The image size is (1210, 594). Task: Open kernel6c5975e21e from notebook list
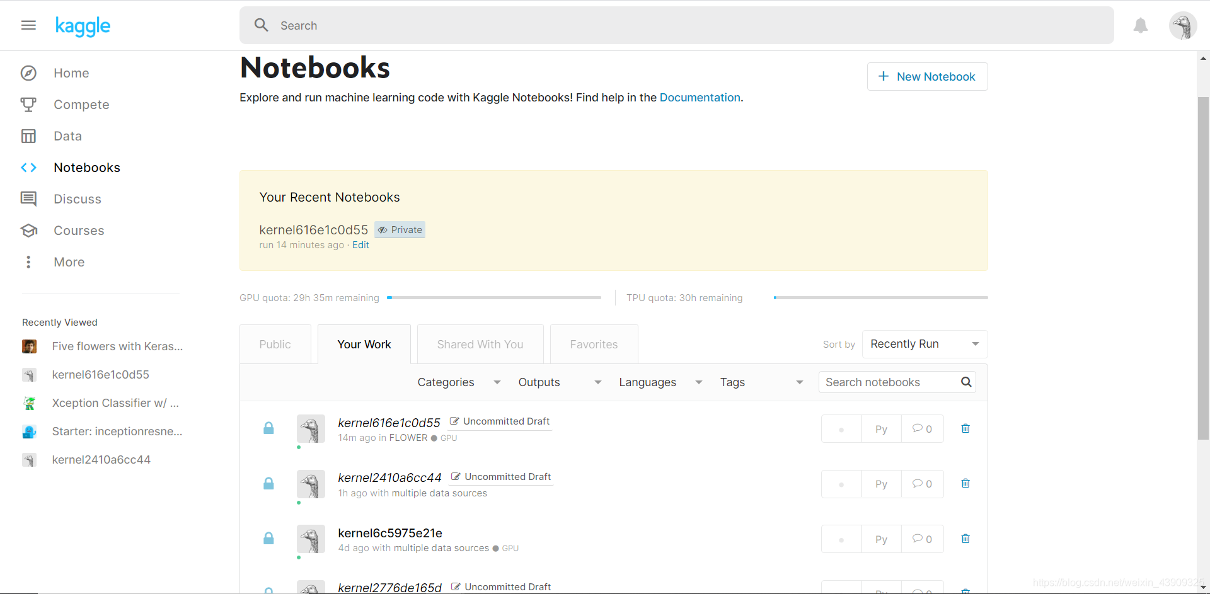coord(390,533)
